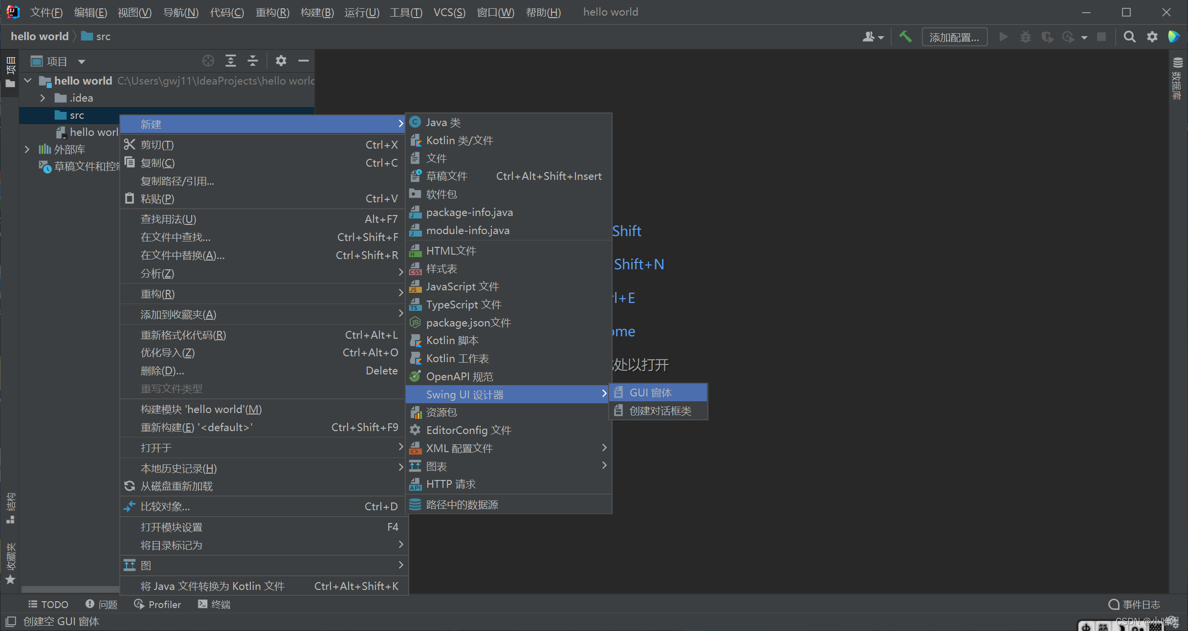Click Collapse All in project panel
The width and height of the screenshot is (1188, 631).
coord(253,61)
